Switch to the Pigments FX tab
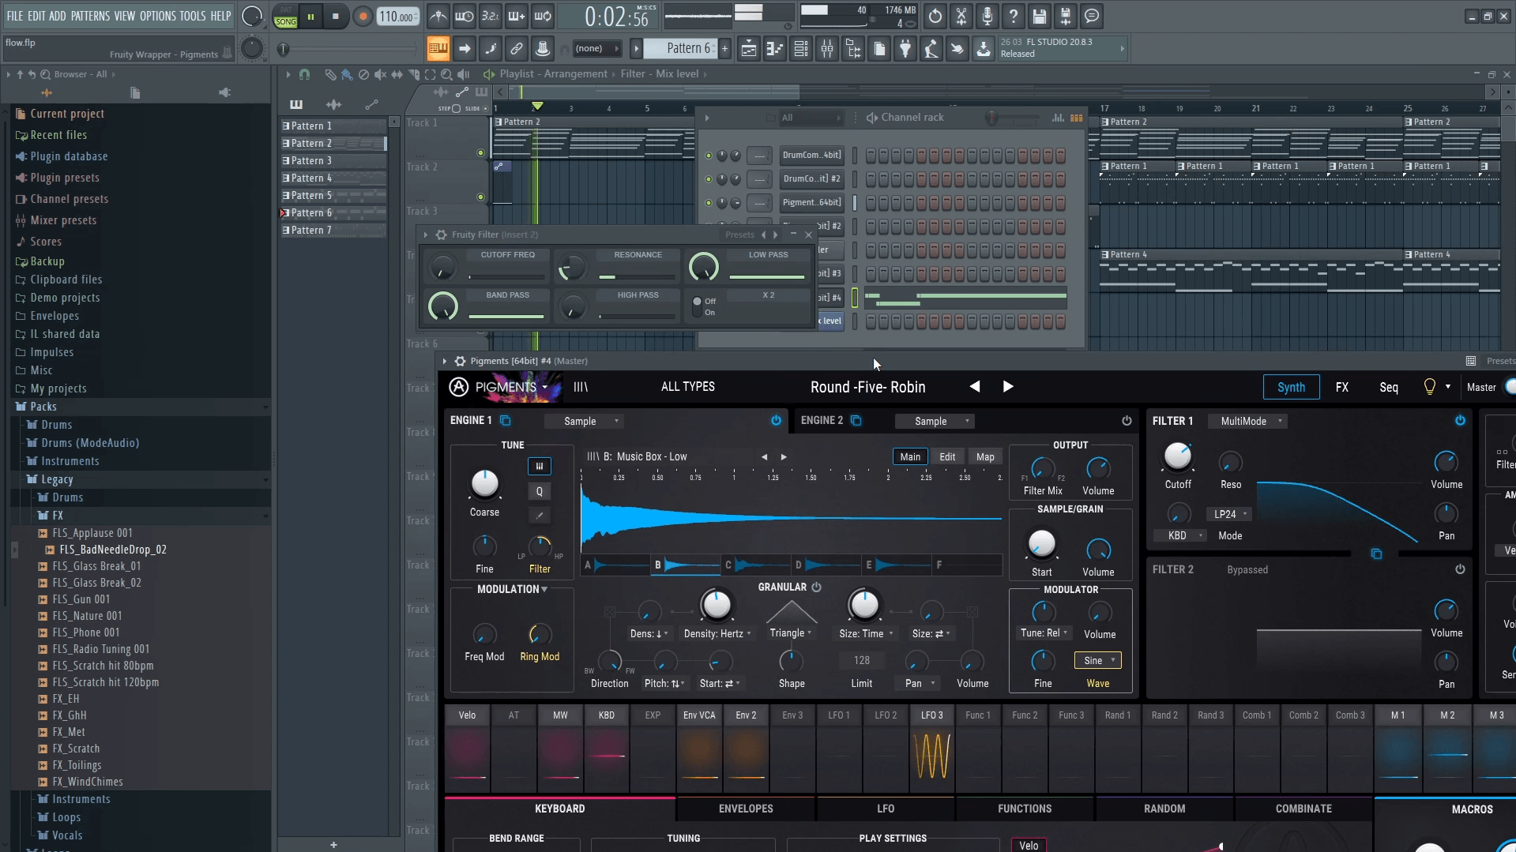This screenshot has width=1516, height=852. [x=1341, y=387]
